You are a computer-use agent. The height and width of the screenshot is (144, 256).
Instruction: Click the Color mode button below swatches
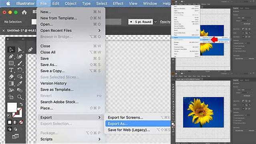pyautogui.click(x=10, y=122)
